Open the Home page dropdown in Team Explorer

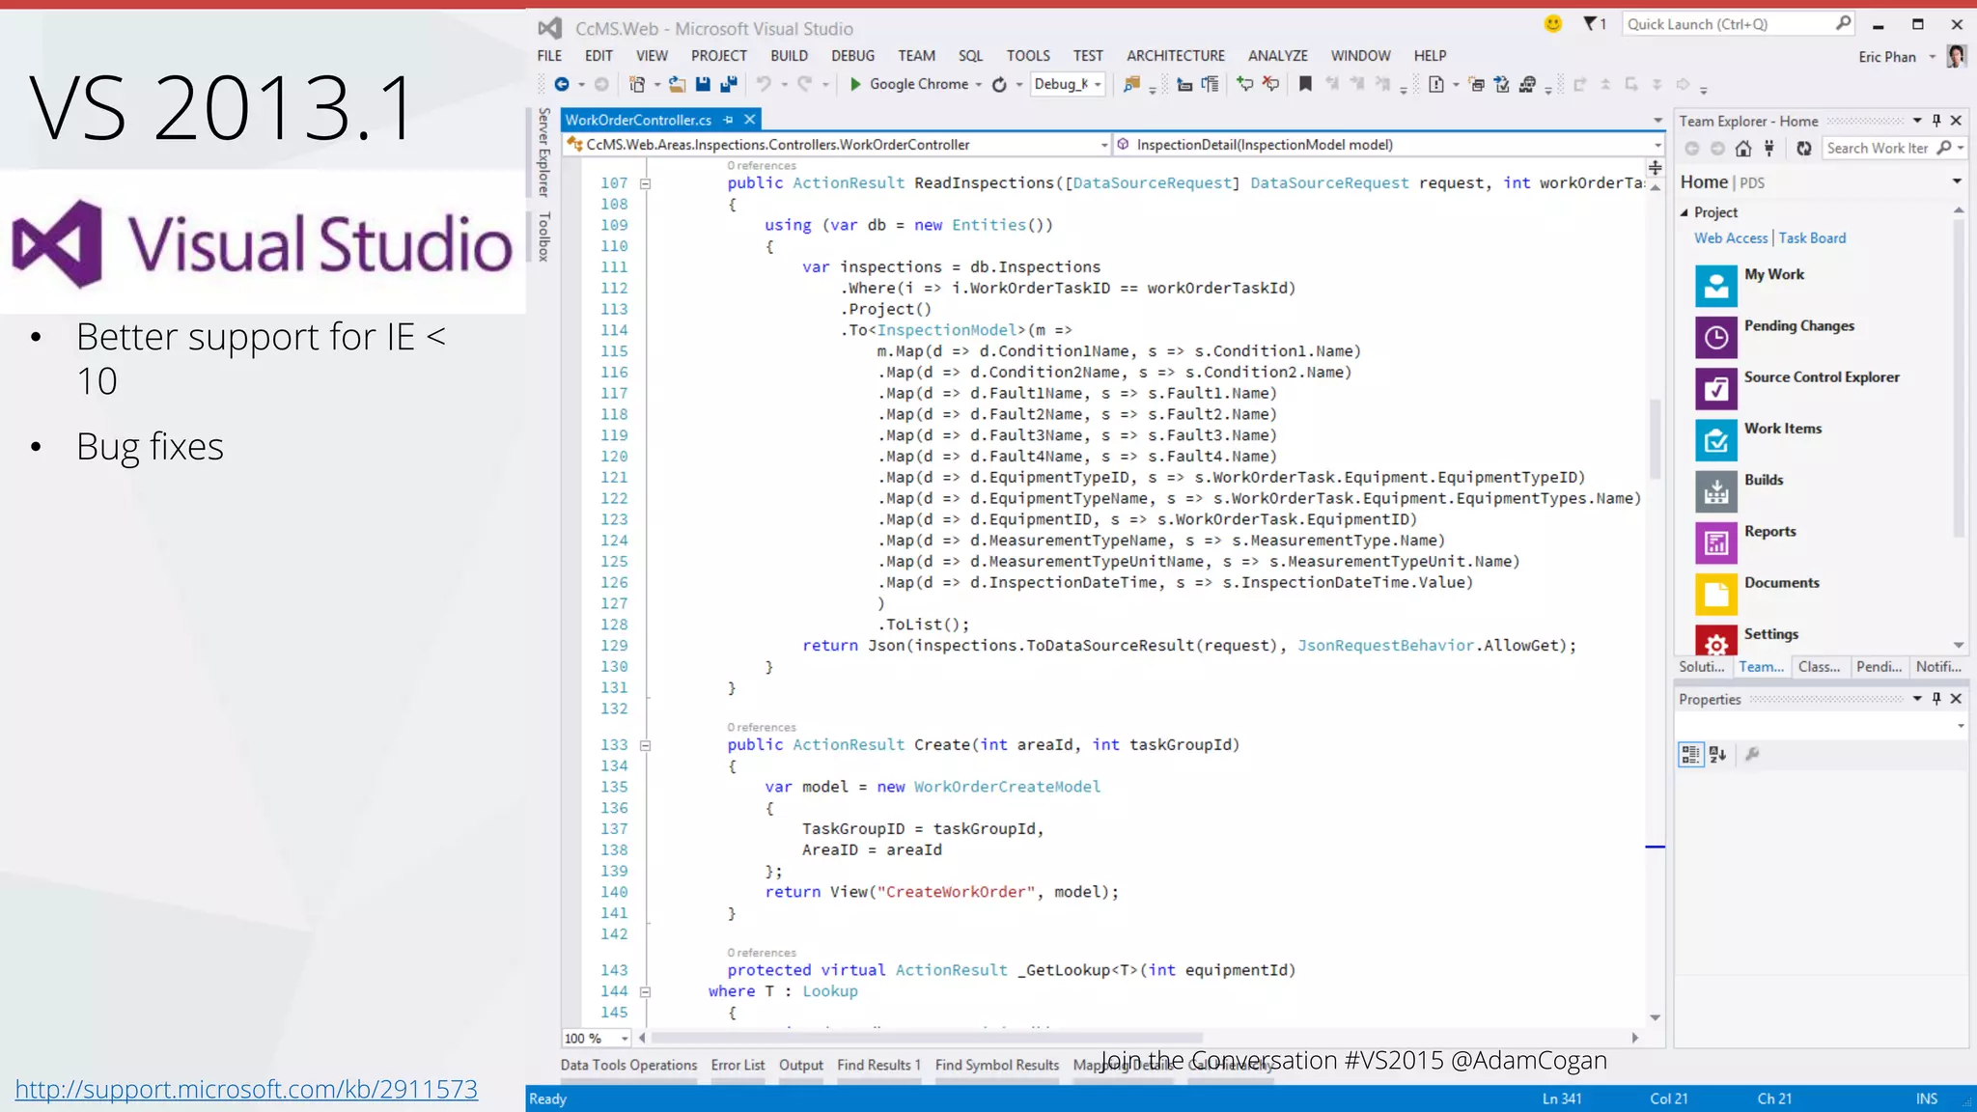[1957, 181]
